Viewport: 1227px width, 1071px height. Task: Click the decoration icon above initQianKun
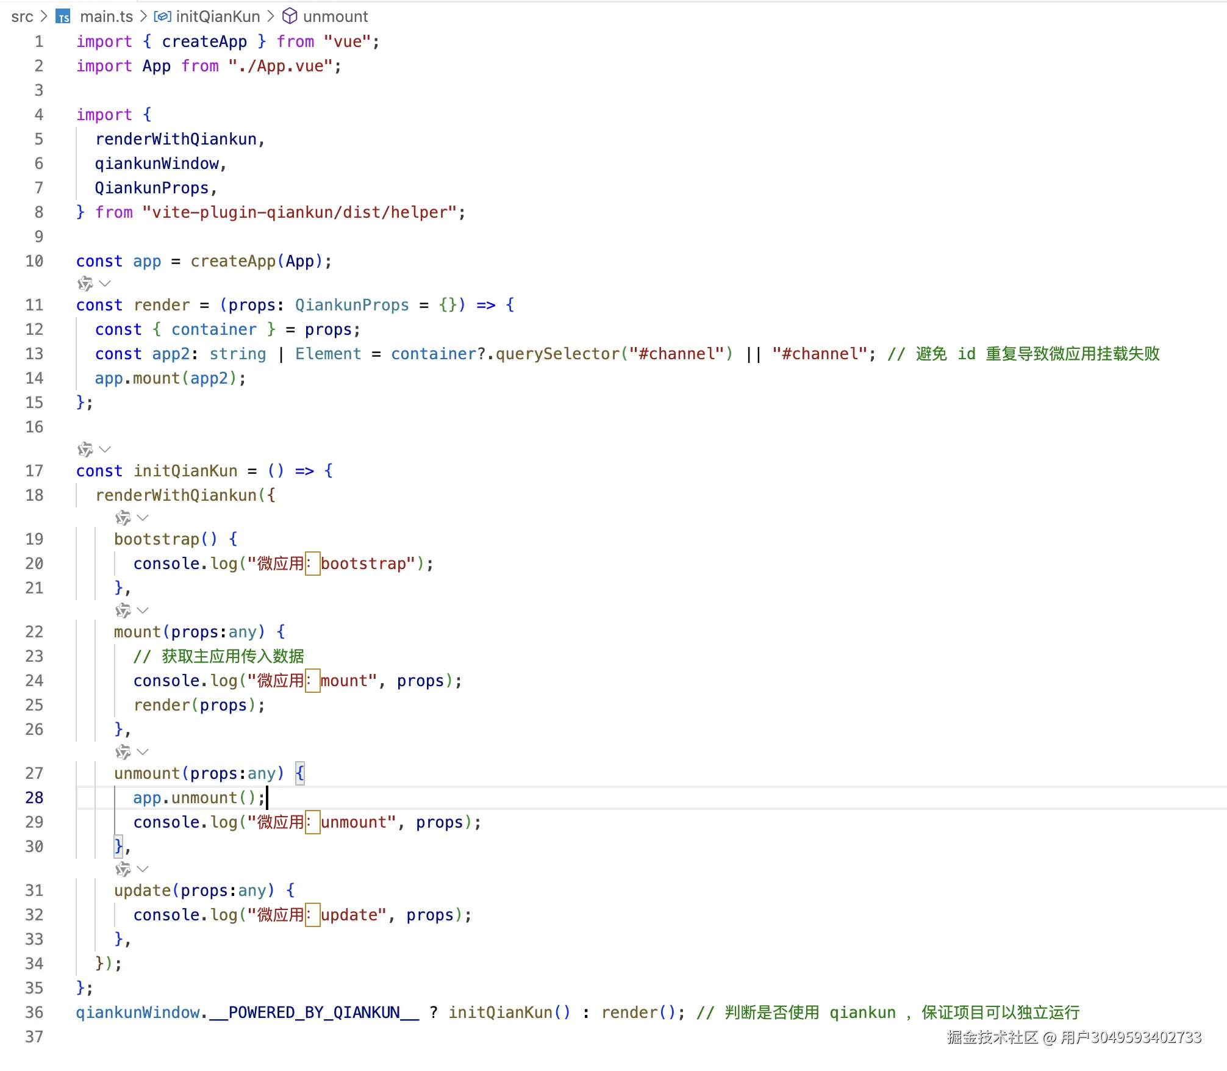86,450
